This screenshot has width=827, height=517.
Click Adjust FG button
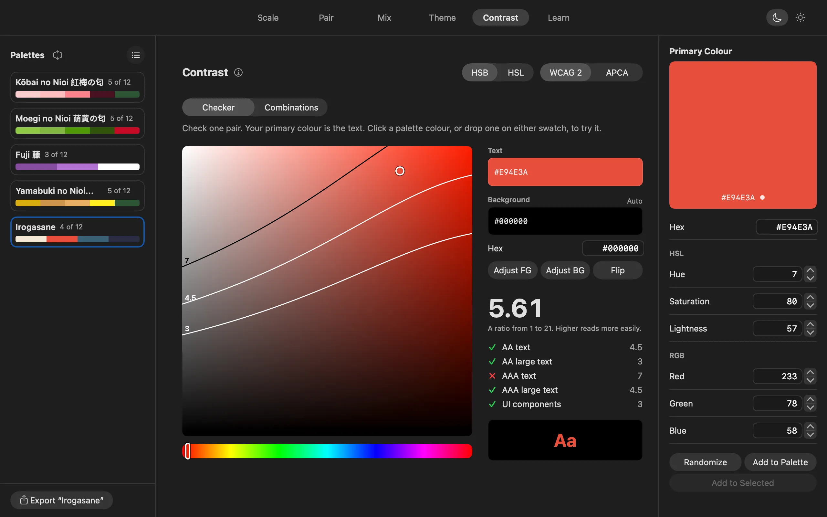512,270
